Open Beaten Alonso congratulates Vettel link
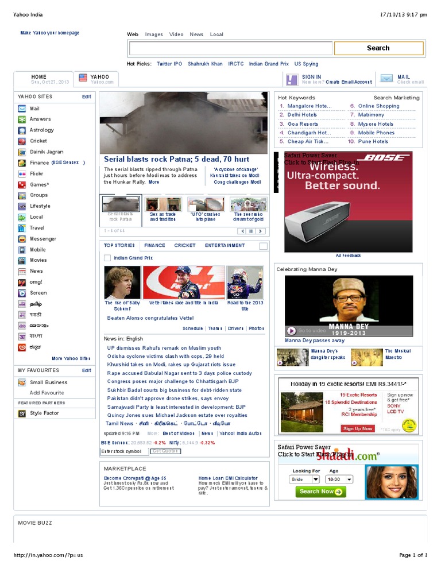 click(x=150, y=318)
